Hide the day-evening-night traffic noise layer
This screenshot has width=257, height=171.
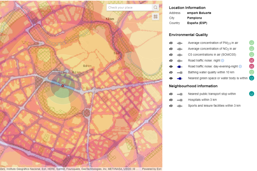(x=171, y=67)
